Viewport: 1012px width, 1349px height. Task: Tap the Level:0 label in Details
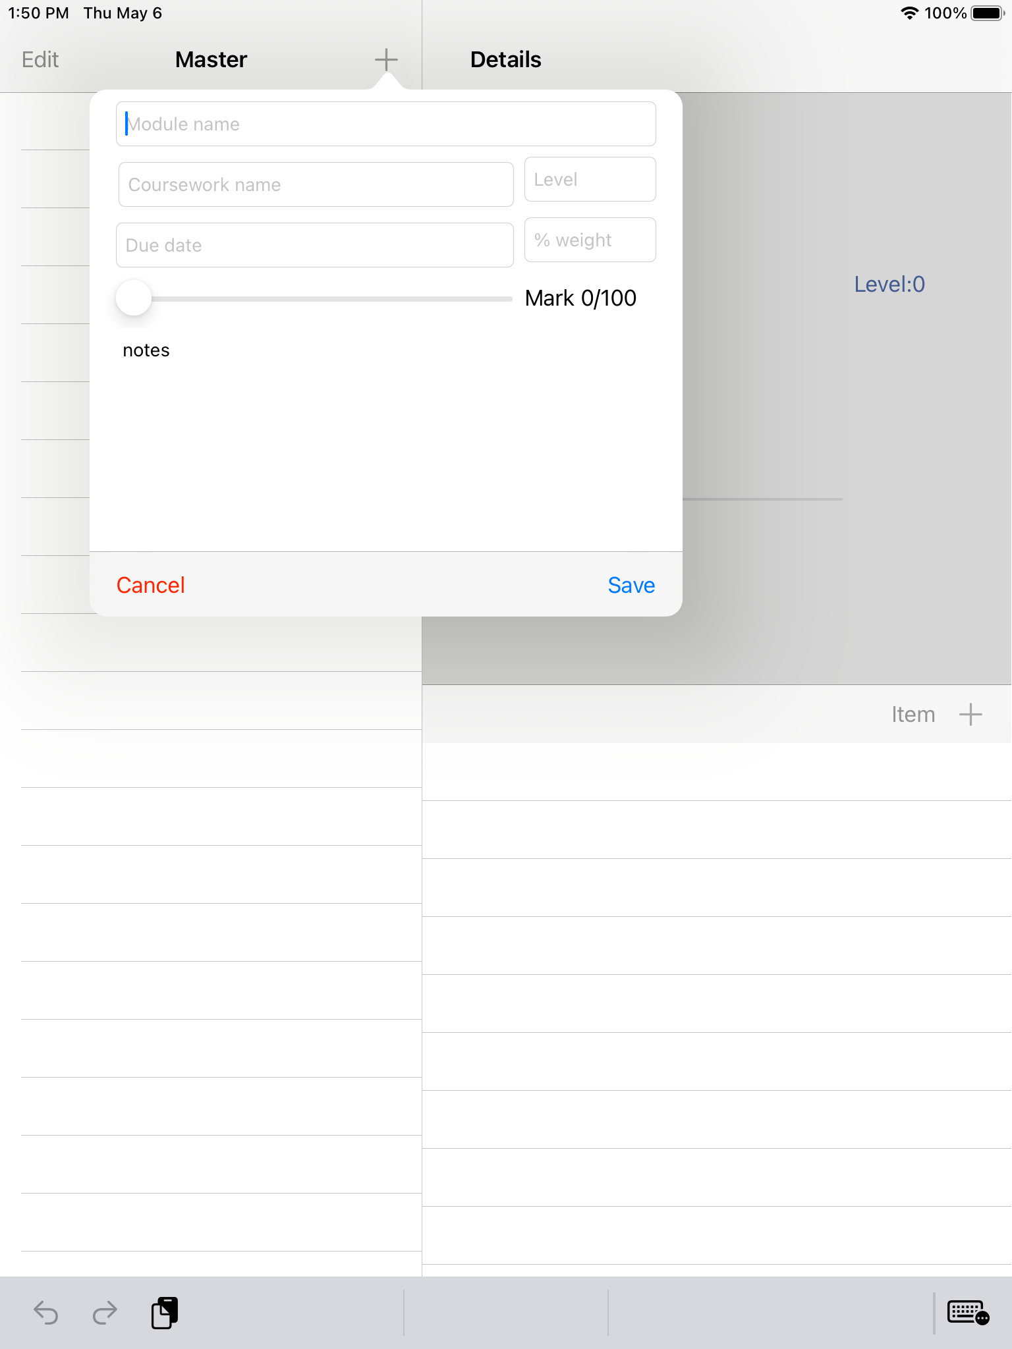890,284
